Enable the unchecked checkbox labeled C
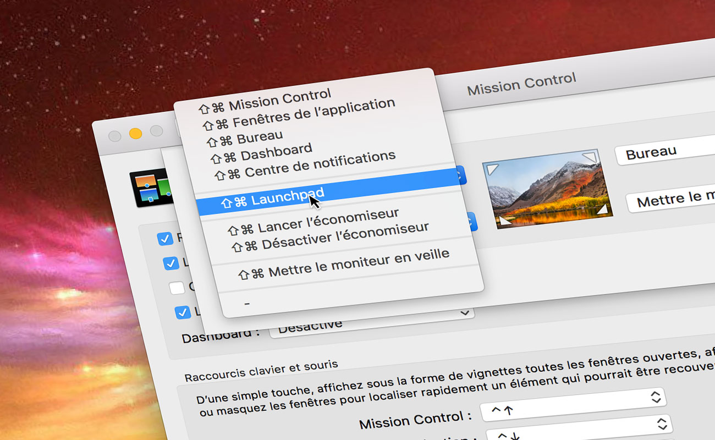Image resolution: width=715 pixels, height=440 pixels. [177, 288]
